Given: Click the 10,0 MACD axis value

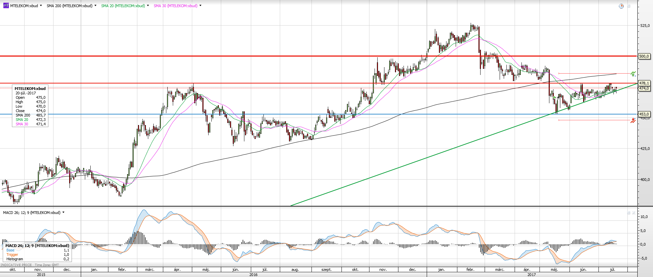Looking at the screenshot, I should coord(644,217).
